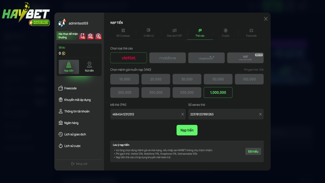Viewport: 325px width, 183px height.
Task: Click the phone verification icon
Action: pyautogui.click(x=82, y=36)
